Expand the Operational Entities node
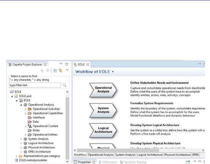 pyautogui.click(x=26, y=135)
